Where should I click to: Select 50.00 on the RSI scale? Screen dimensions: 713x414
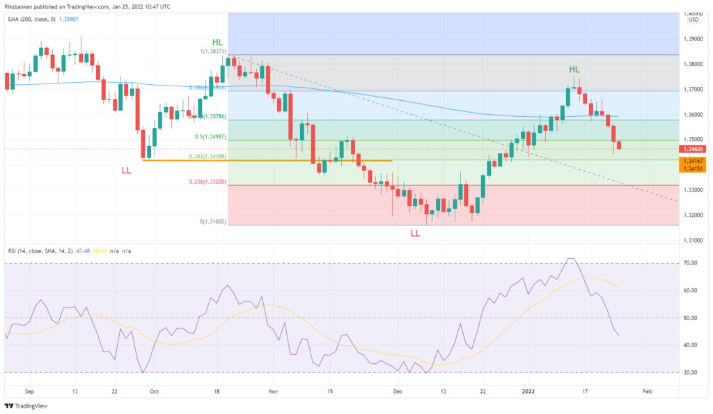[690, 318]
